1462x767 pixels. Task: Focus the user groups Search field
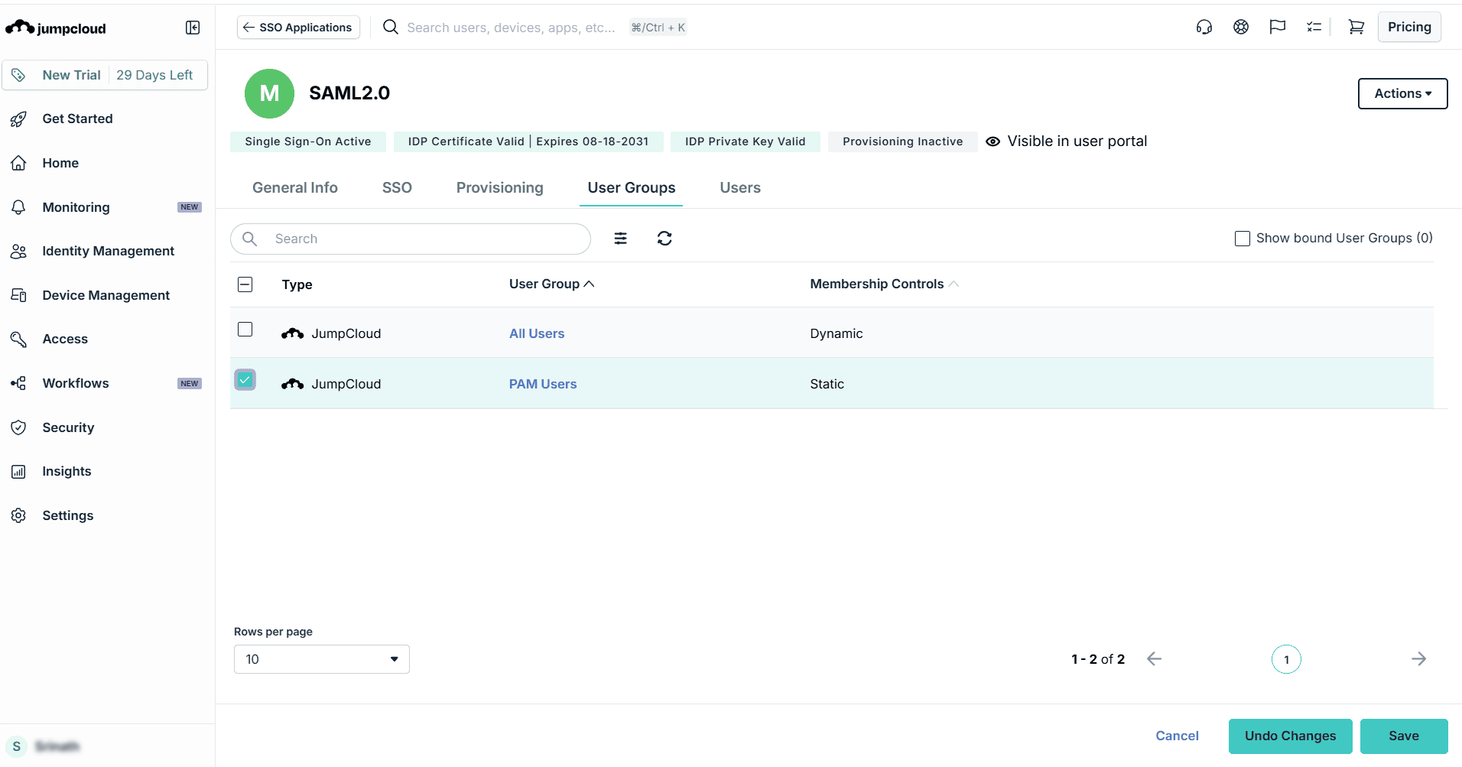tap(411, 239)
